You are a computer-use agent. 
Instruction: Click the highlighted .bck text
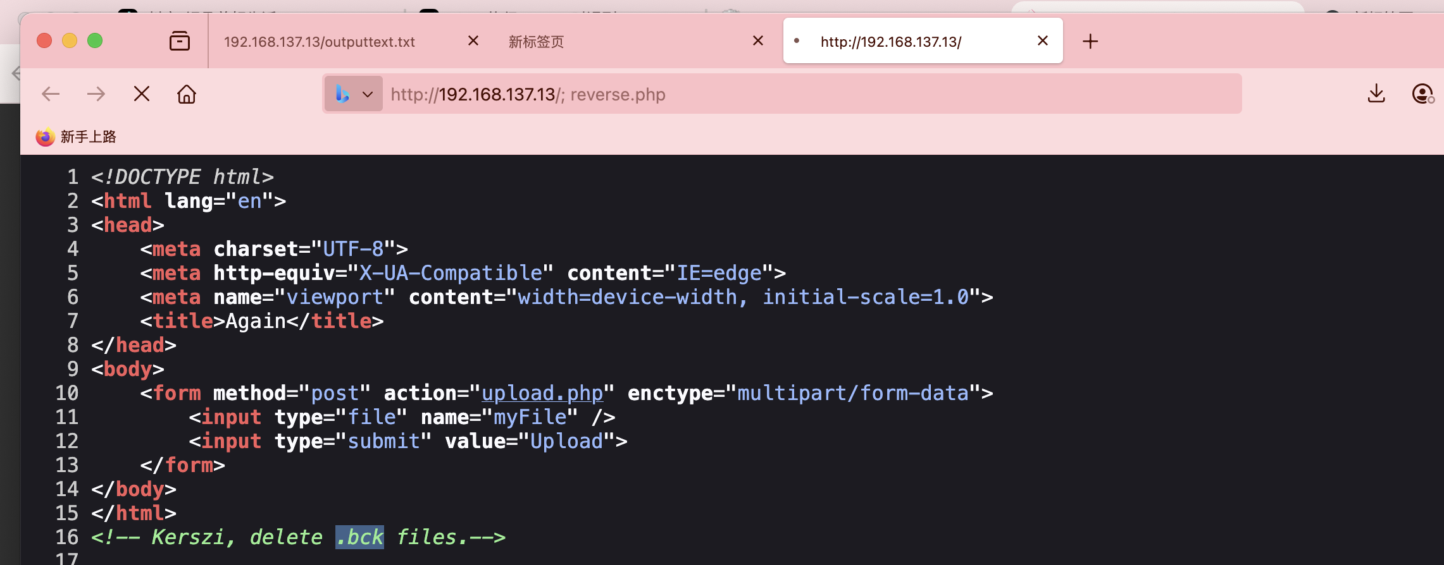coord(359,537)
